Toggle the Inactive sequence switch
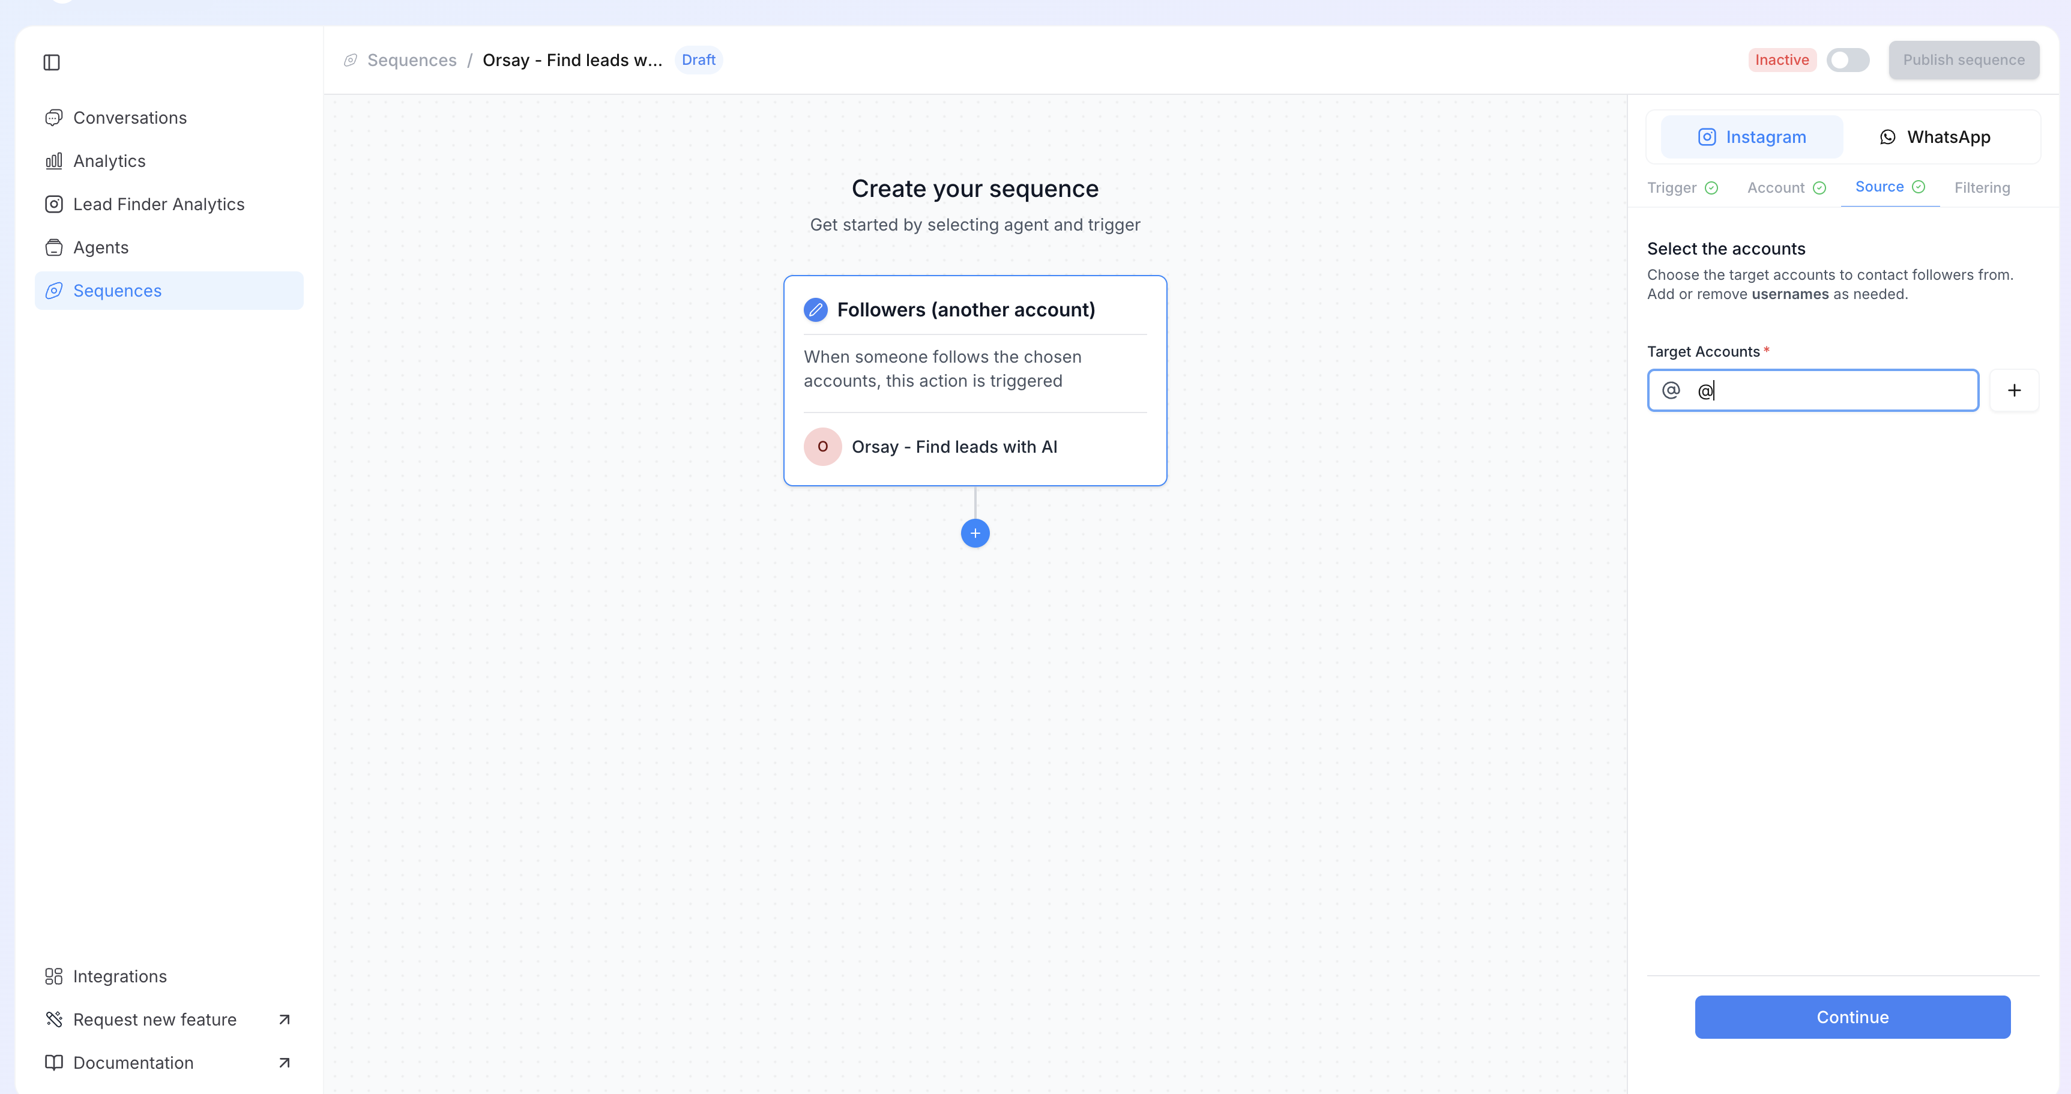The image size is (2071, 1094). 1848,60
